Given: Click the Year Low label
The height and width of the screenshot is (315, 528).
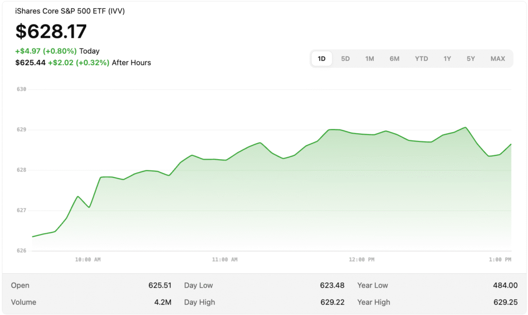Looking at the screenshot, I should 373,286.
